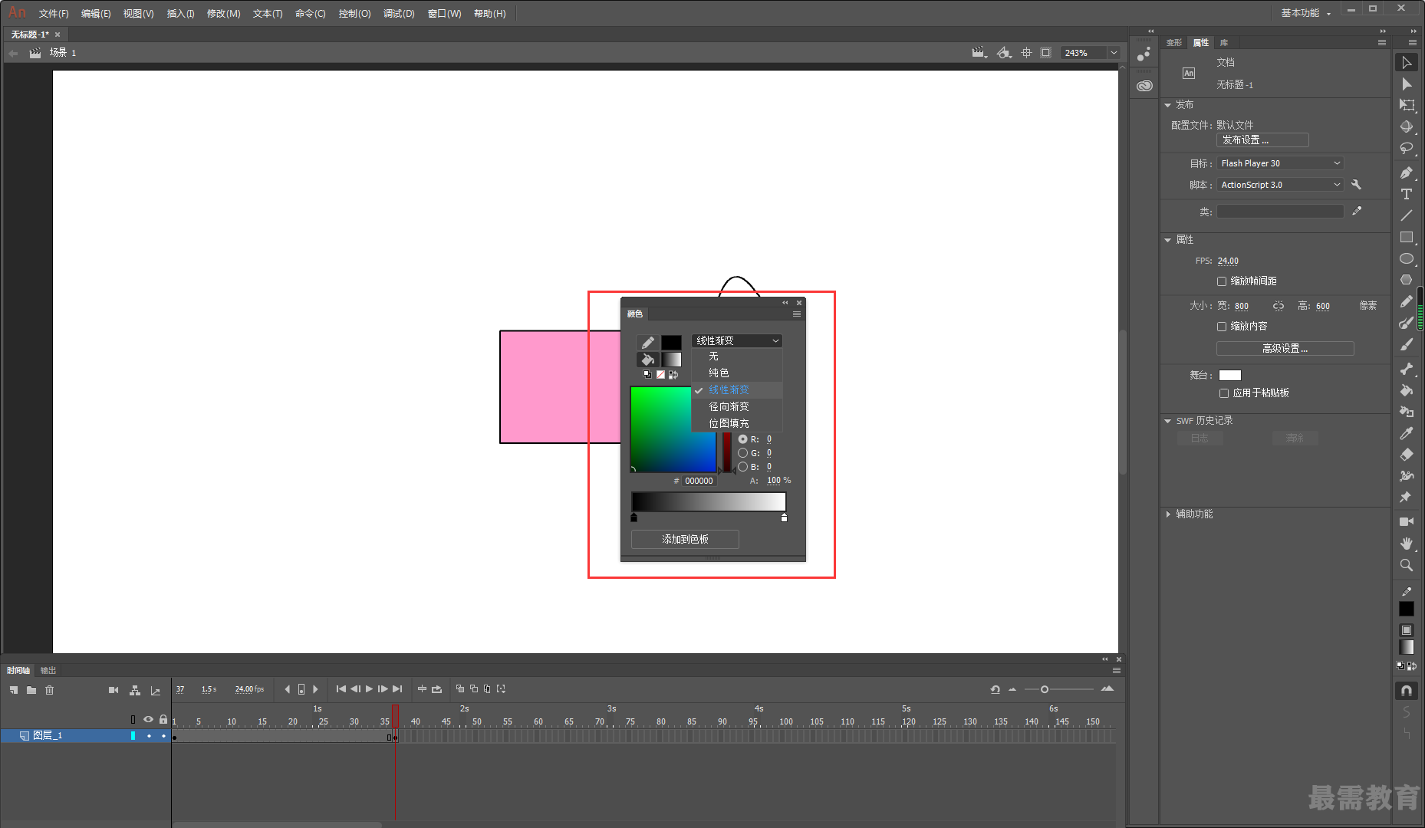The image size is (1425, 828).
Task: Expand the 辅助功能 section
Action: 1168,514
